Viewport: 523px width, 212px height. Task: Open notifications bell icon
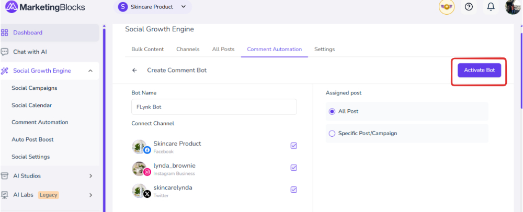coord(491,7)
